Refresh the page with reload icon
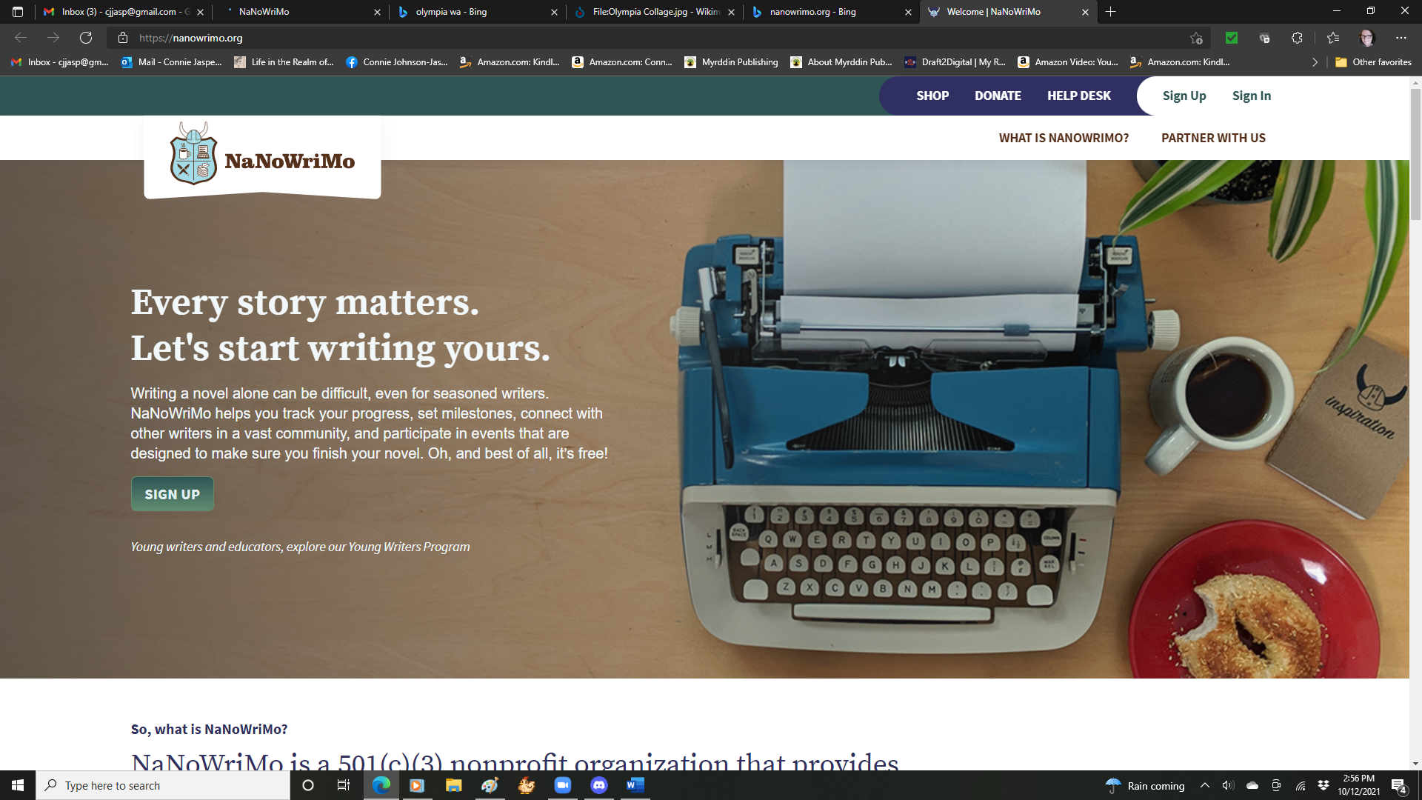This screenshot has height=800, width=1422. 86,38
